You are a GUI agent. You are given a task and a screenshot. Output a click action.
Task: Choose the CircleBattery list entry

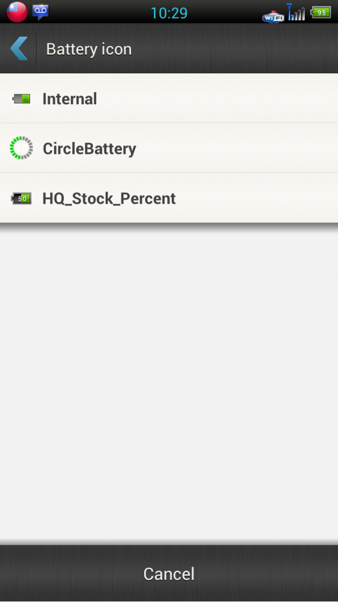point(169,148)
